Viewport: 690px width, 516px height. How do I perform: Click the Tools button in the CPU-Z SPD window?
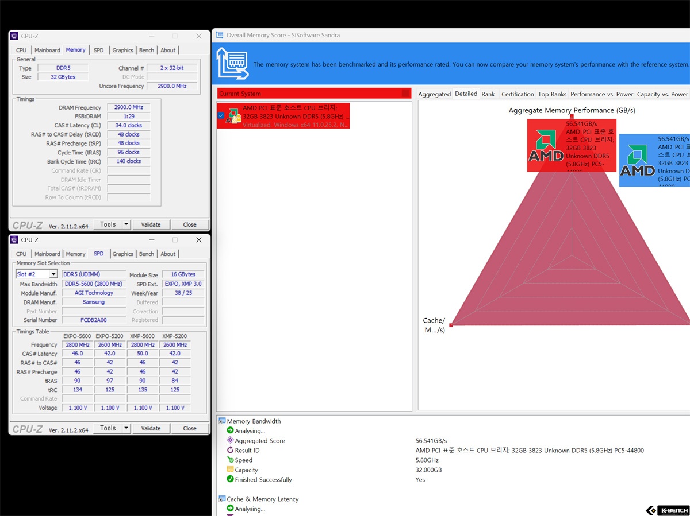(108, 428)
